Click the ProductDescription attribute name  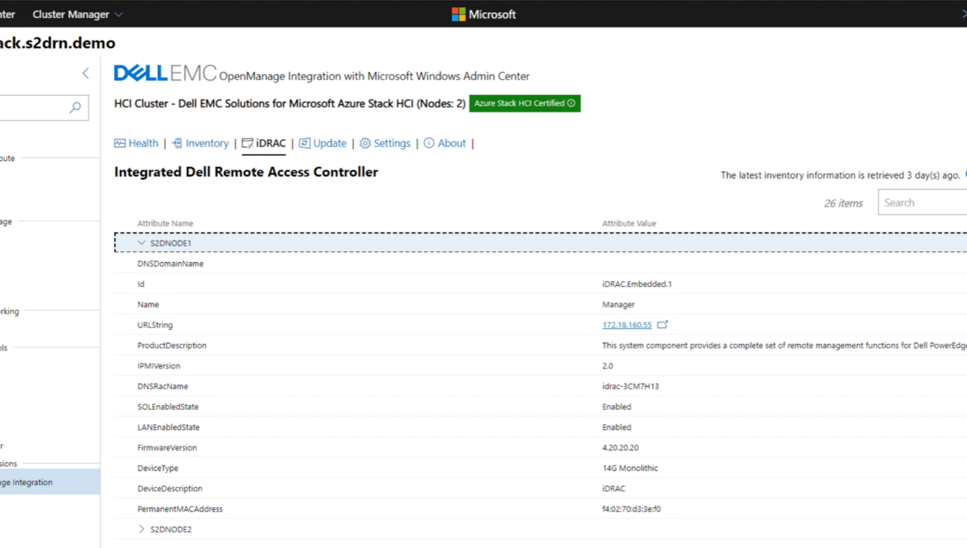(172, 345)
